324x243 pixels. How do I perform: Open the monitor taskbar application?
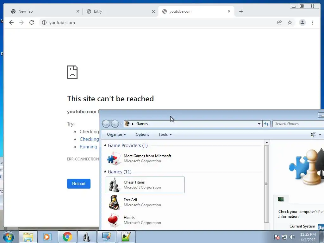coord(106,237)
